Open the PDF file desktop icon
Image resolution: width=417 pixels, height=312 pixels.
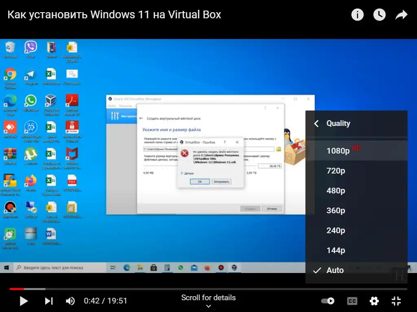(x=72, y=183)
